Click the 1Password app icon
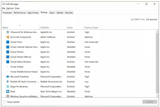Image resolution: width=160 pixels, height=107 pixels. (8, 32)
